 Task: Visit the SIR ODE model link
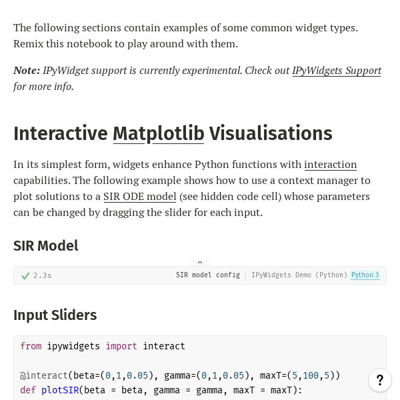tap(140, 197)
